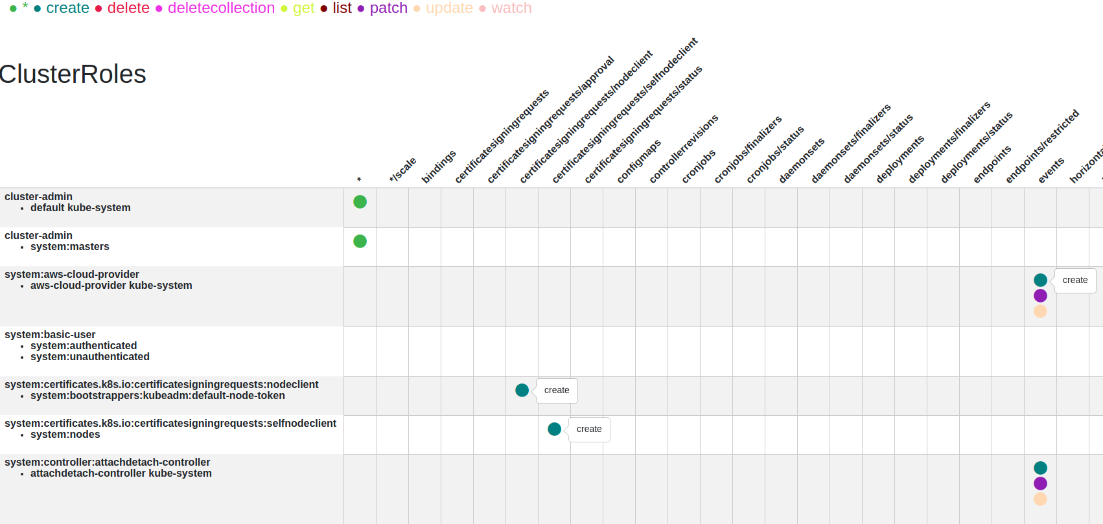This screenshot has height=524, width=1103.
Task: Click the configmaps column header
Action: coord(639,161)
